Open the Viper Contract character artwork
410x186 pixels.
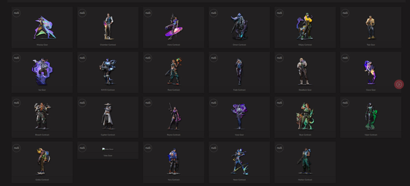coord(371,116)
